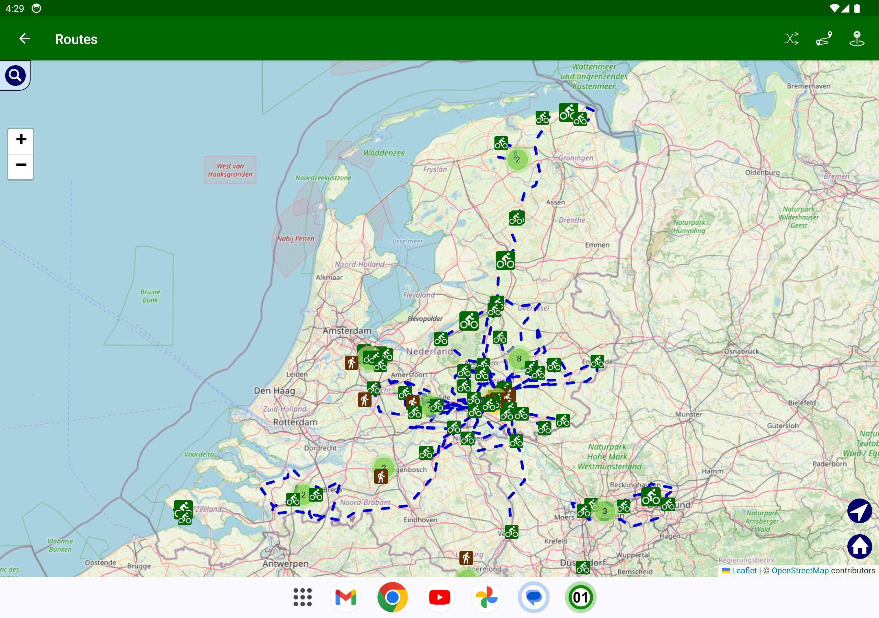The height and width of the screenshot is (618, 879).
Task: Open the OpenStreetMap contributors link
Action: point(799,571)
